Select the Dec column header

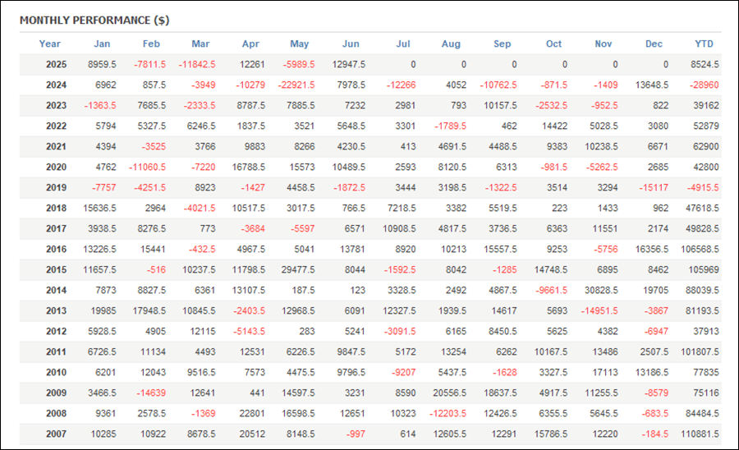(654, 44)
